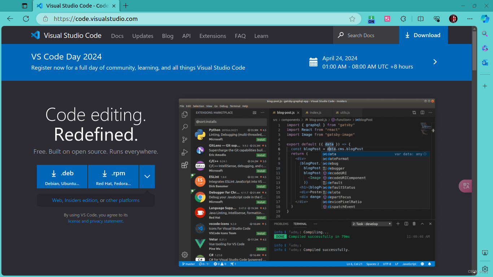The width and height of the screenshot is (493, 277).
Task: Download the .deb package for Debian, Ubuntu
Action: pos(62,177)
